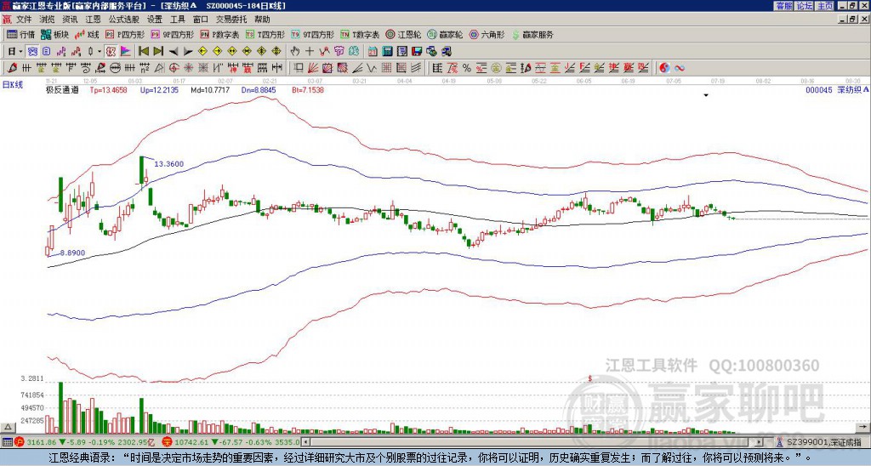Viewport: 871px width, 466px height.
Task: Click the floppy disk save icon
Action: click(417, 52)
